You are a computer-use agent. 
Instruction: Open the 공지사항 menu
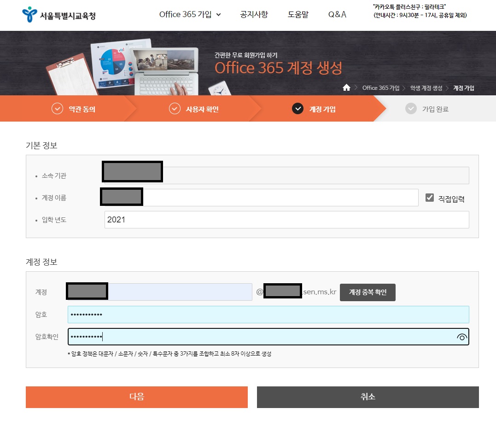point(254,15)
